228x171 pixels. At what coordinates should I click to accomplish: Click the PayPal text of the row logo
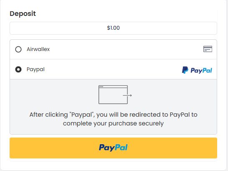coord(201,71)
